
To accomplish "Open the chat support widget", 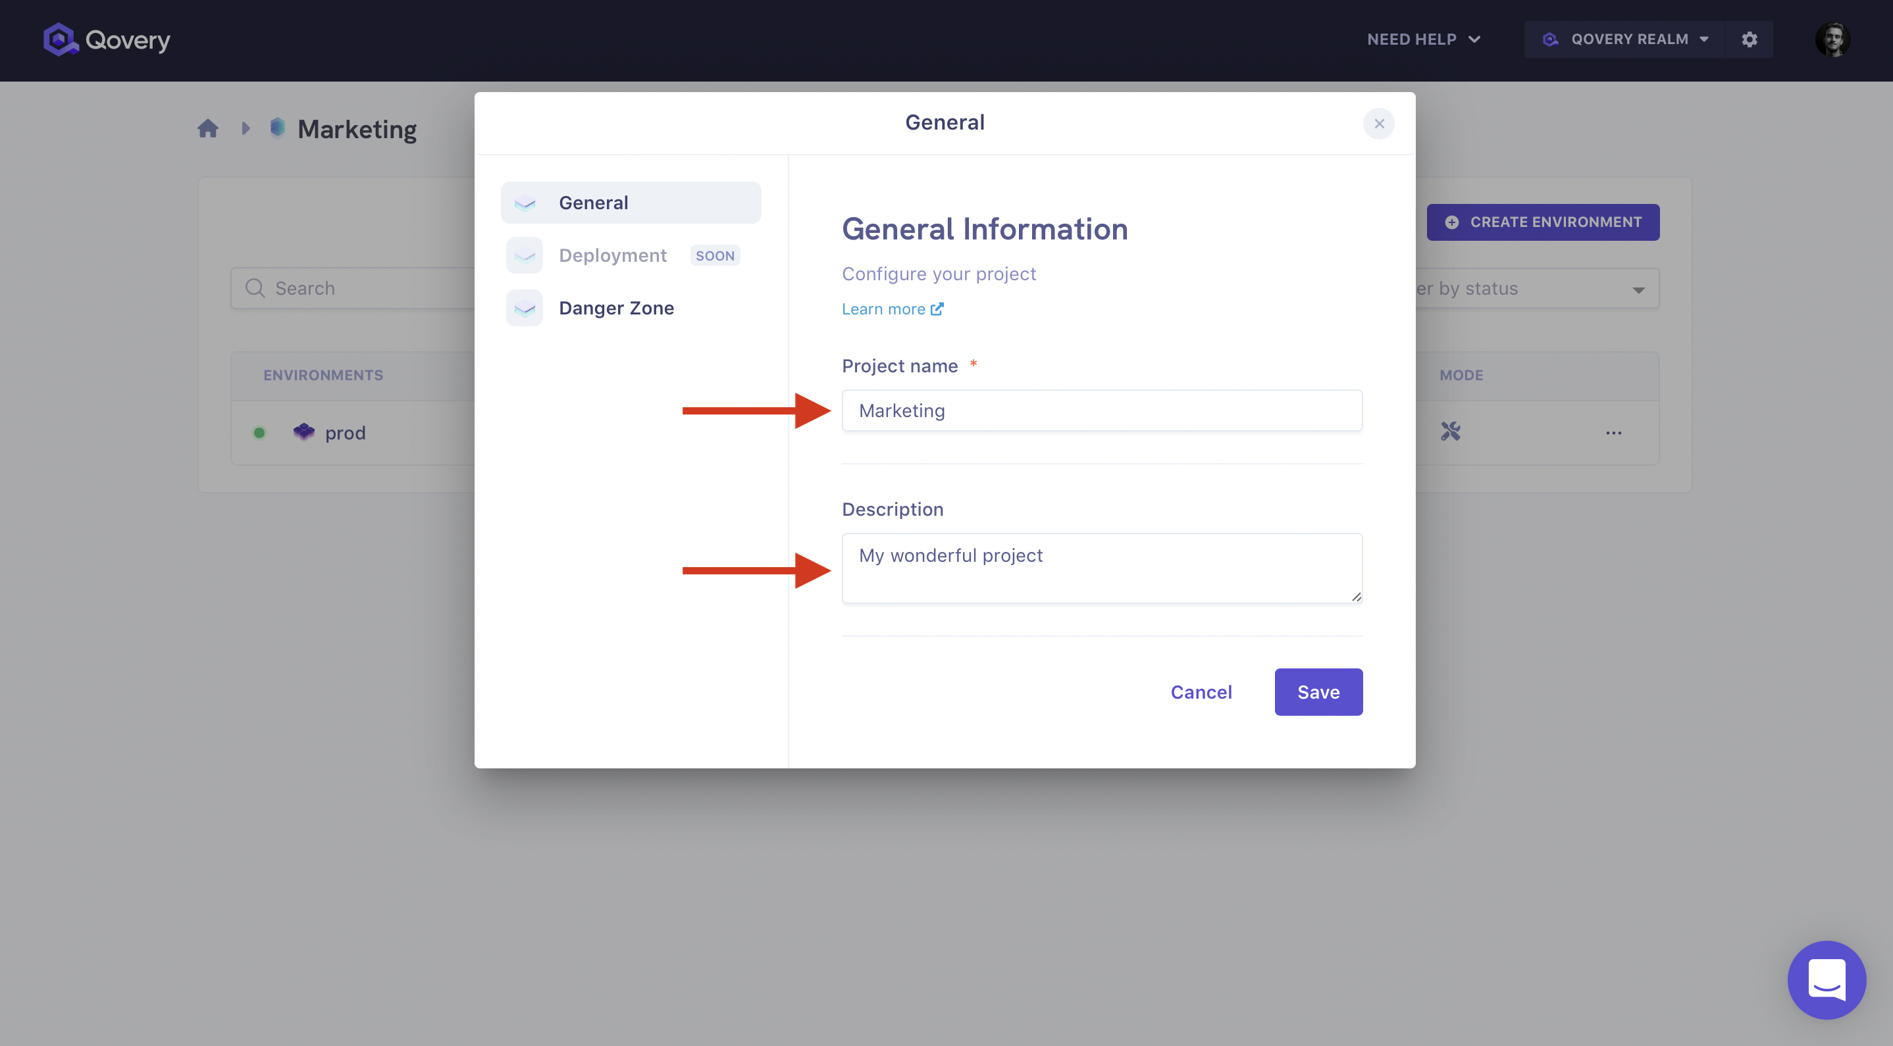I will pyautogui.click(x=1826, y=980).
